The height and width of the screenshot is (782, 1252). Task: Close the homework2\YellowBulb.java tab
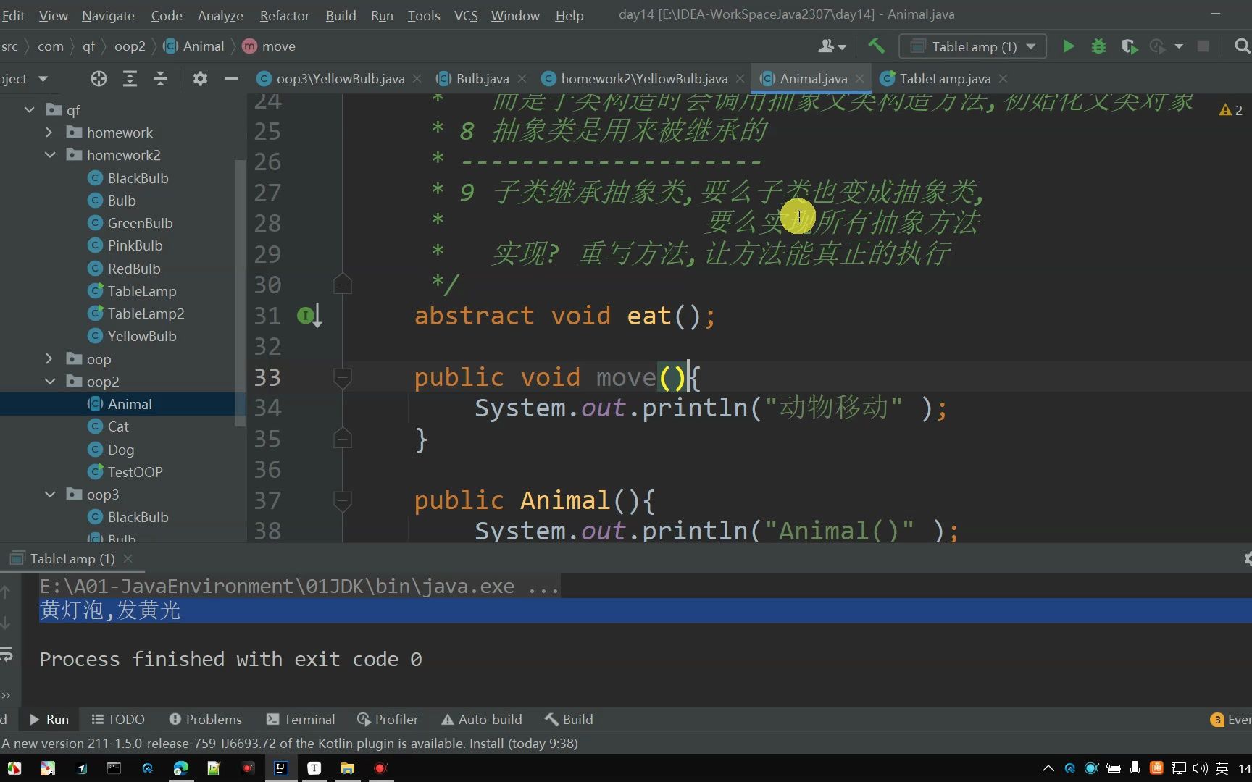coord(740,79)
